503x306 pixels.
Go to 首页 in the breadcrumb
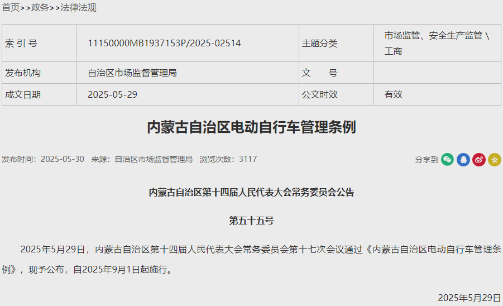[x=11, y=7]
